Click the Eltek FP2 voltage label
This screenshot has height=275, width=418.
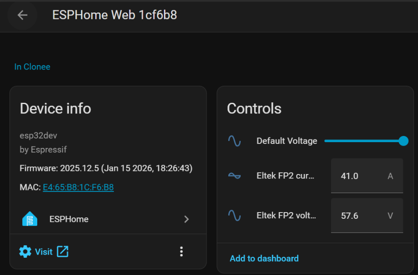tap(286, 216)
